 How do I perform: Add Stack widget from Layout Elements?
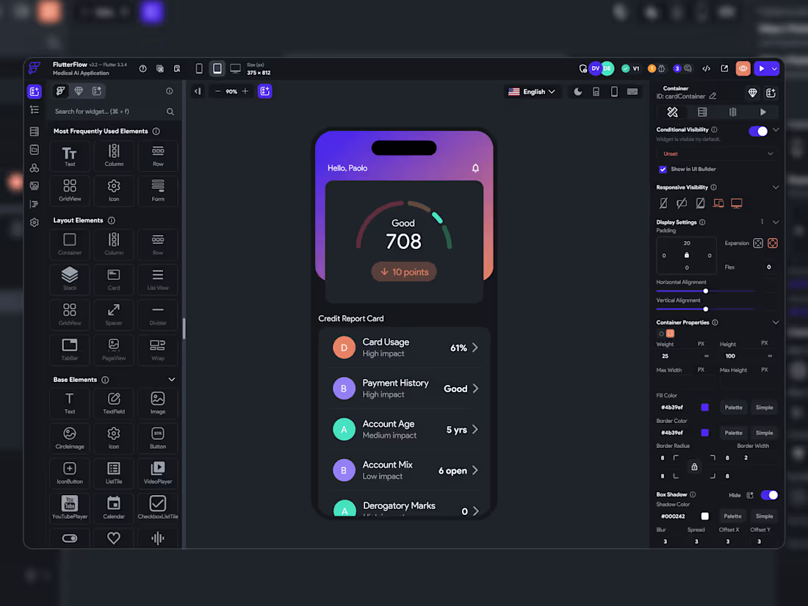(70, 279)
